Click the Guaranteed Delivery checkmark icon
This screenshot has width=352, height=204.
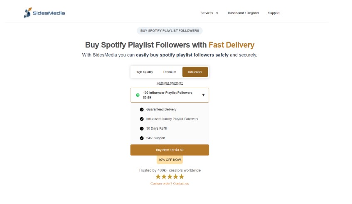click(x=142, y=110)
